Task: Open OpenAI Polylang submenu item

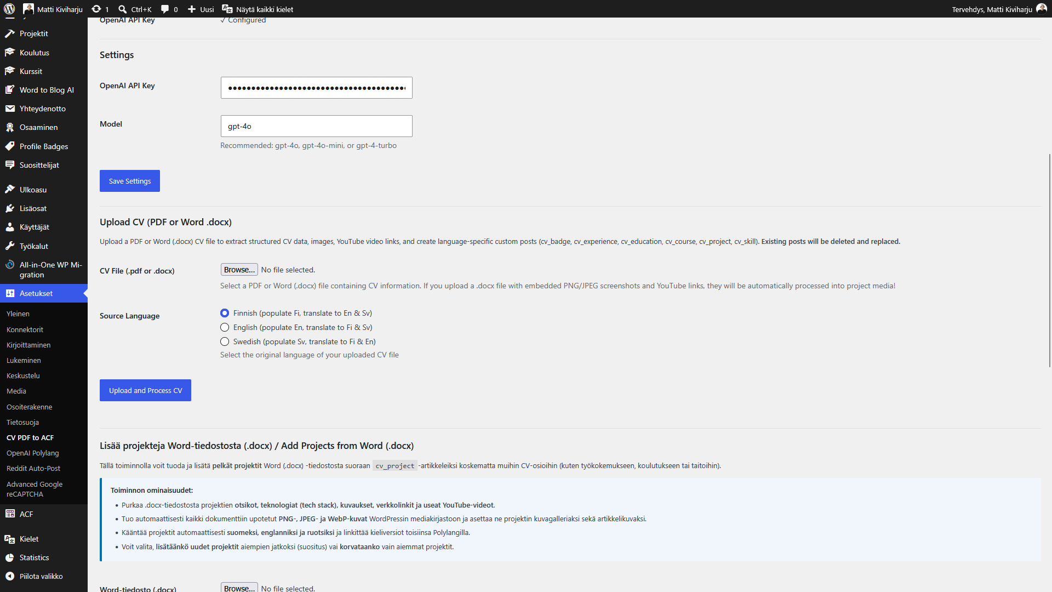Action: [33, 453]
